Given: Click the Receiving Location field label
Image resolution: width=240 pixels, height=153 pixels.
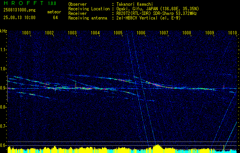Looking at the screenshot, I should point(89,9).
